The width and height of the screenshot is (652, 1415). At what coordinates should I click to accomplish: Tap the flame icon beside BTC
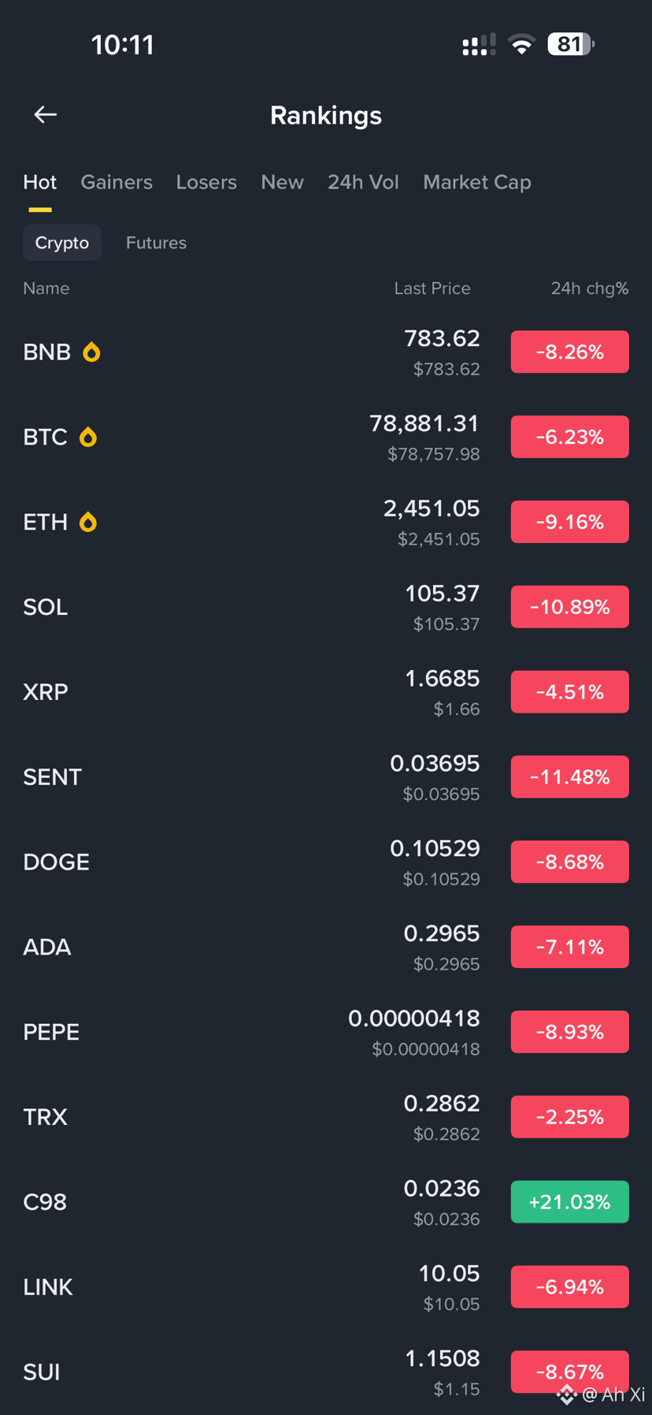88,437
